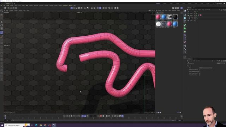Screen dimensions: 226x127
Task: Open the Window menu
Action: [x=71, y=6]
